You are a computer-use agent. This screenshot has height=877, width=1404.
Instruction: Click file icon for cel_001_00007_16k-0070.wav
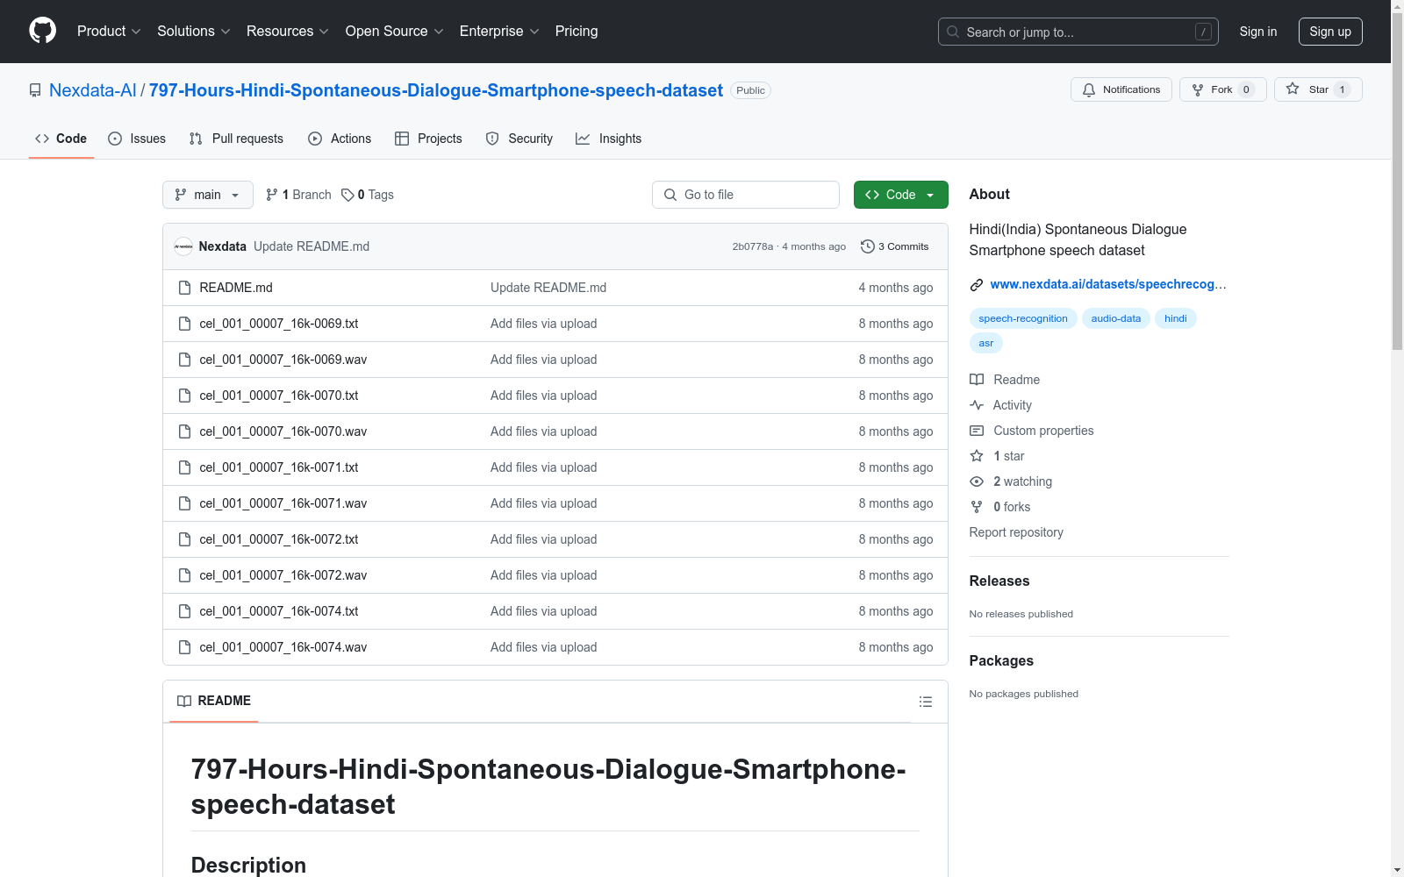(184, 431)
